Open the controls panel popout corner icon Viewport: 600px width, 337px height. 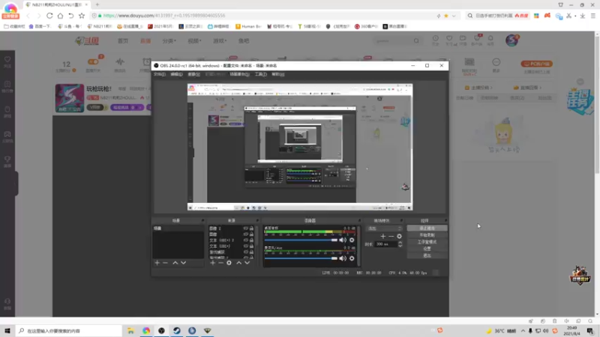[445, 220]
